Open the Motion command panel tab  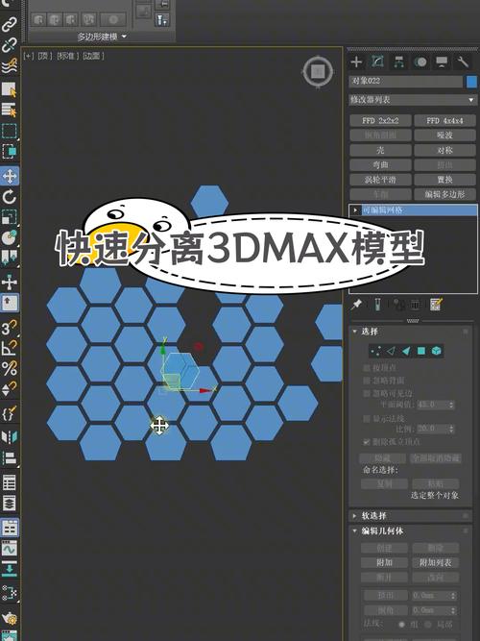pyautogui.click(x=420, y=62)
